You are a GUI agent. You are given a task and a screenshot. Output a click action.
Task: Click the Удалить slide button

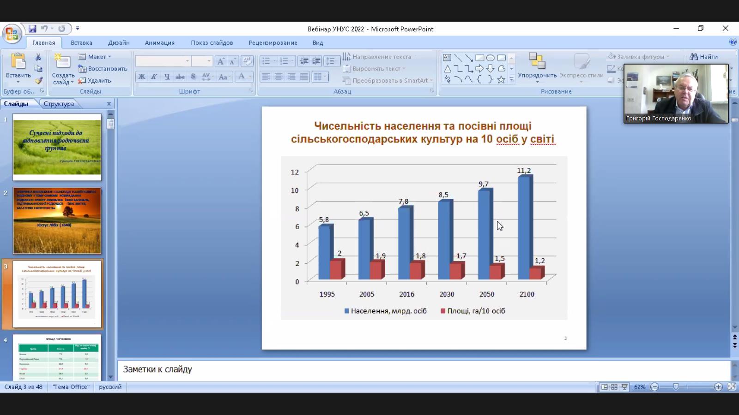95,81
